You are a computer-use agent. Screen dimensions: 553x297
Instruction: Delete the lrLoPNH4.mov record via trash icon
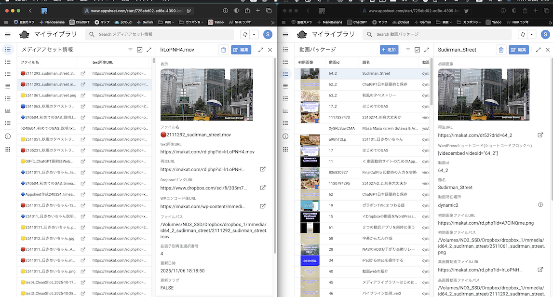click(223, 50)
